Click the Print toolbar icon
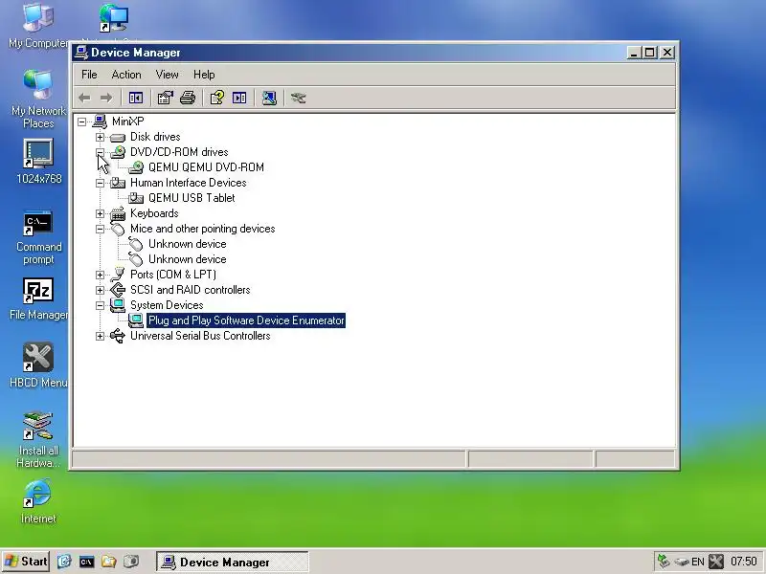The width and height of the screenshot is (766, 574). tap(188, 99)
